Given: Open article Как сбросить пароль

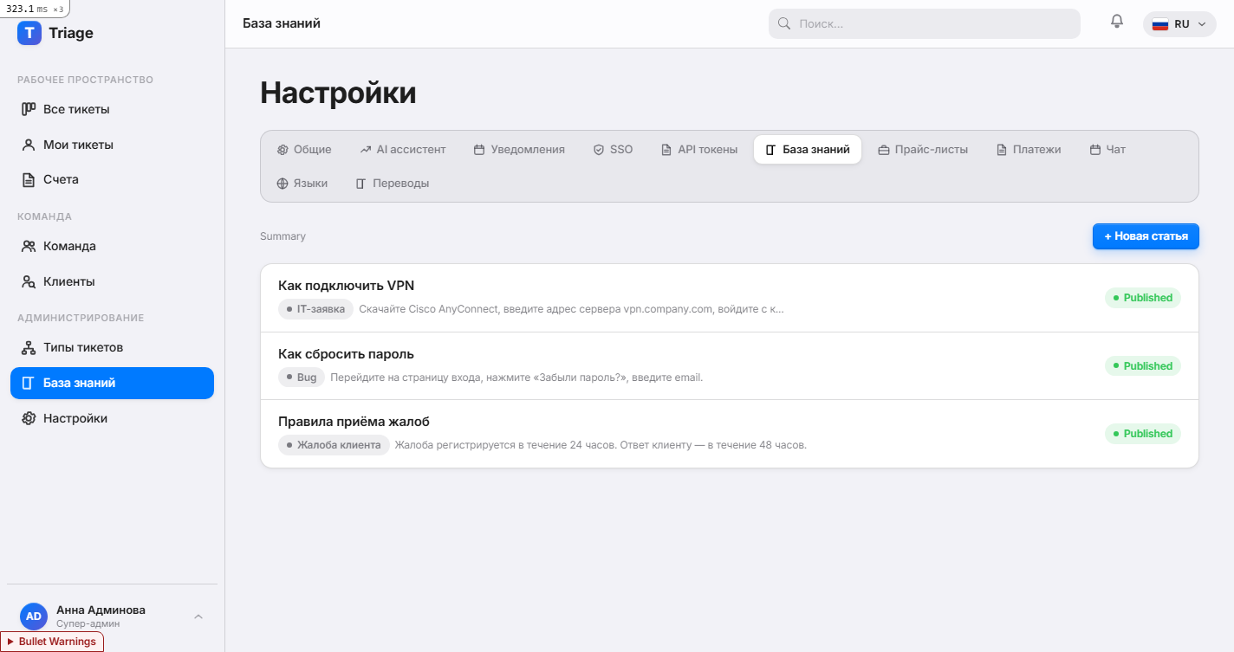Looking at the screenshot, I should (729, 365).
